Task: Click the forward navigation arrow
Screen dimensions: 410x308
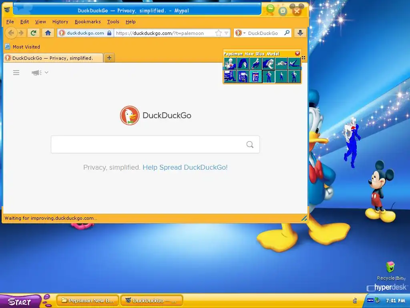Action: point(21,33)
